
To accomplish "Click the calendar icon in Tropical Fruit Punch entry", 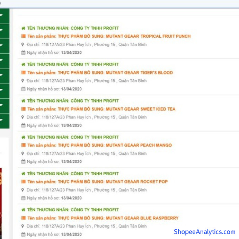I will 23,53.
